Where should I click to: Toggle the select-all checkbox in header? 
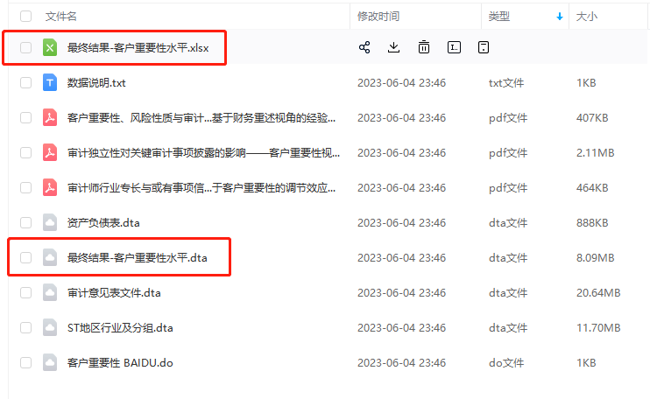pos(25,16)
